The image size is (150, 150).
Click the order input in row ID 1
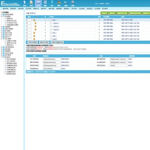coord(29,20)
